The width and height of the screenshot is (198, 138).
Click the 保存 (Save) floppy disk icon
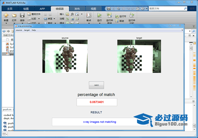tap(22, 15)
